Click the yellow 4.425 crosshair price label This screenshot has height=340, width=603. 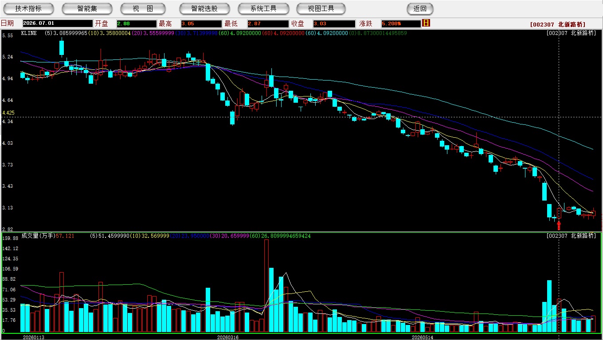pyautogui.click(x=8, y=113)
